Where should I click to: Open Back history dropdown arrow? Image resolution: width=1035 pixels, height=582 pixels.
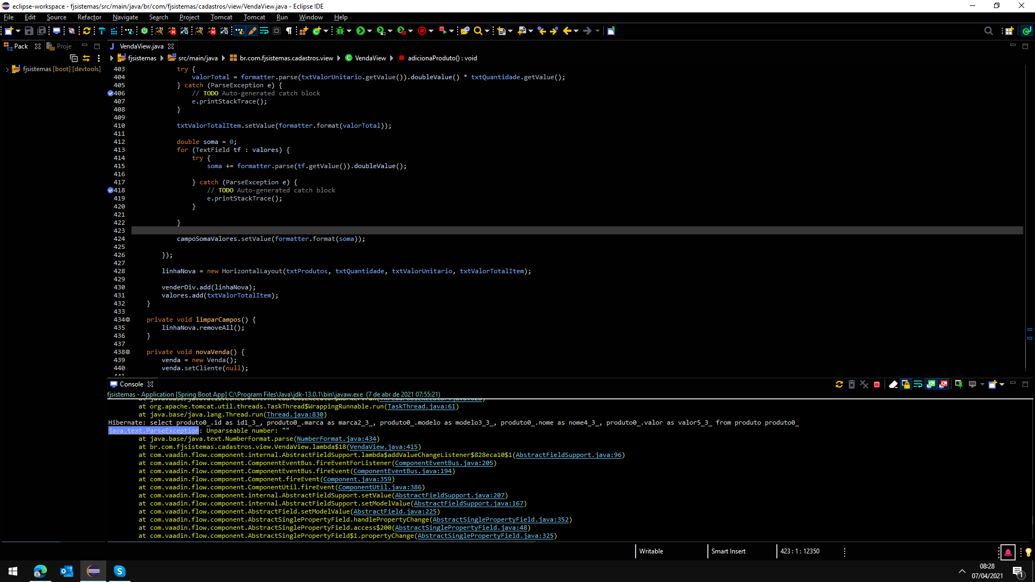(576, 31)
